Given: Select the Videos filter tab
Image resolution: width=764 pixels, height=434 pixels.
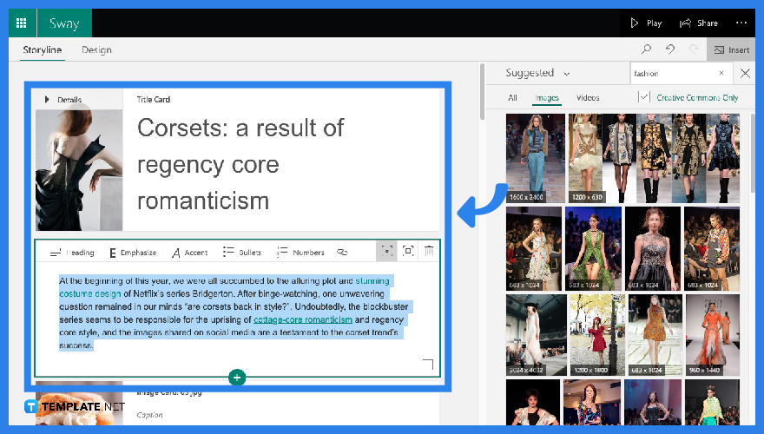Looking at the screenshot, I should click(x=588, y=98).
